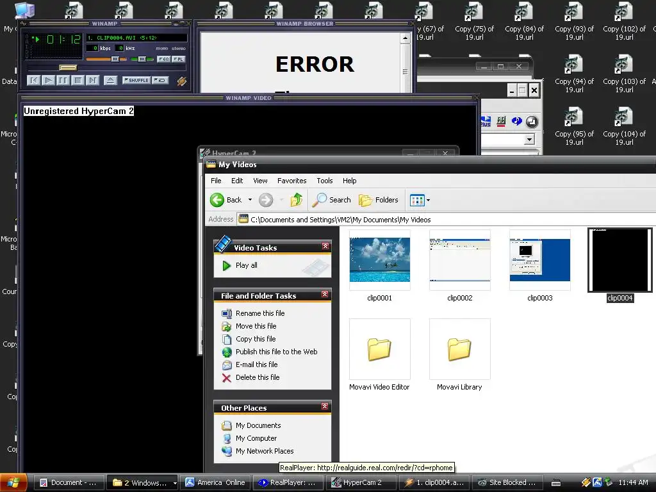Click Winamp previous track button
The image size is (656, 492).
tap(33, 80)
